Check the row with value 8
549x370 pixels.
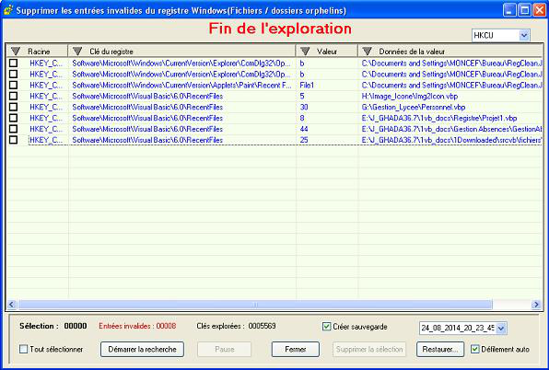click(13, 118)
